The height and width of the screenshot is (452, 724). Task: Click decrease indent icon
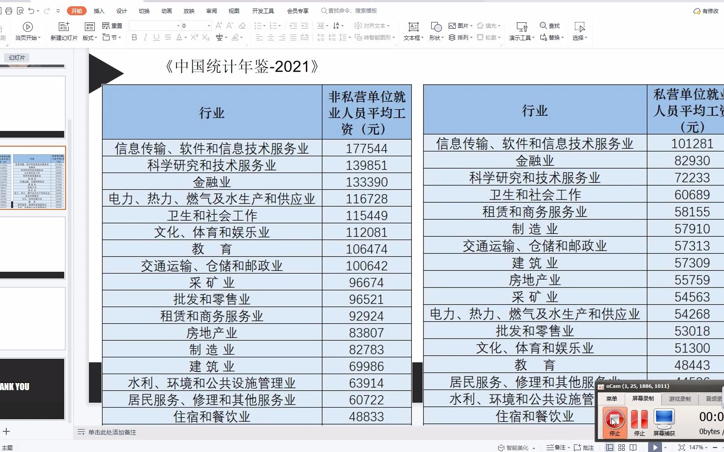coord(293,26)
